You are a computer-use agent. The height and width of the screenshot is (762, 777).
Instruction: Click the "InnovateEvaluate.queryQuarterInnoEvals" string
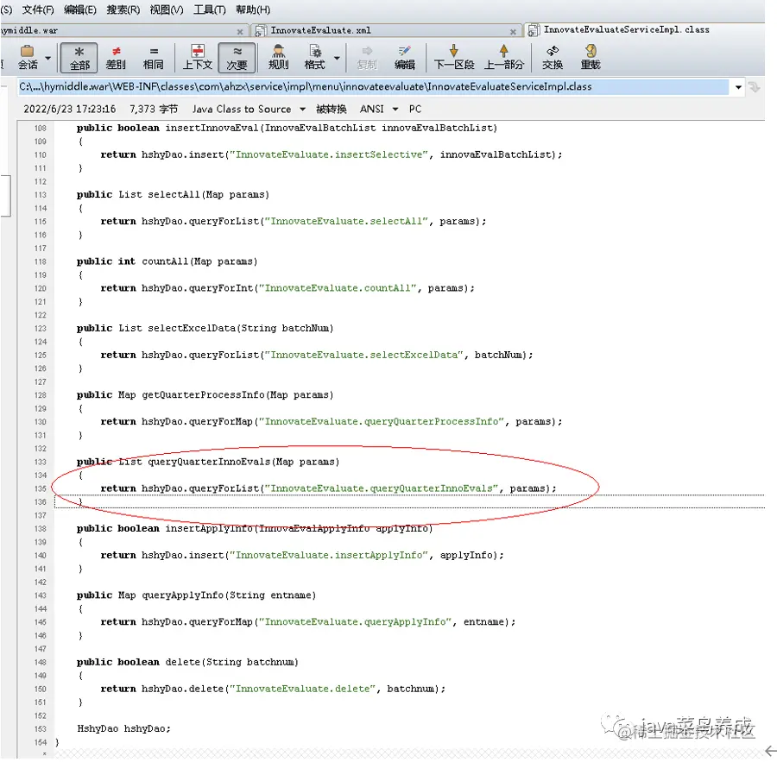[x=381, y=488]
